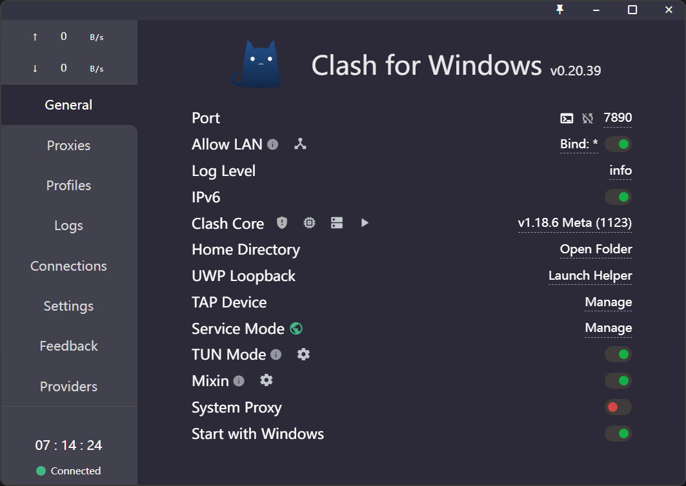
Task: Disable the IPv6 toggle
Action: 618,197
